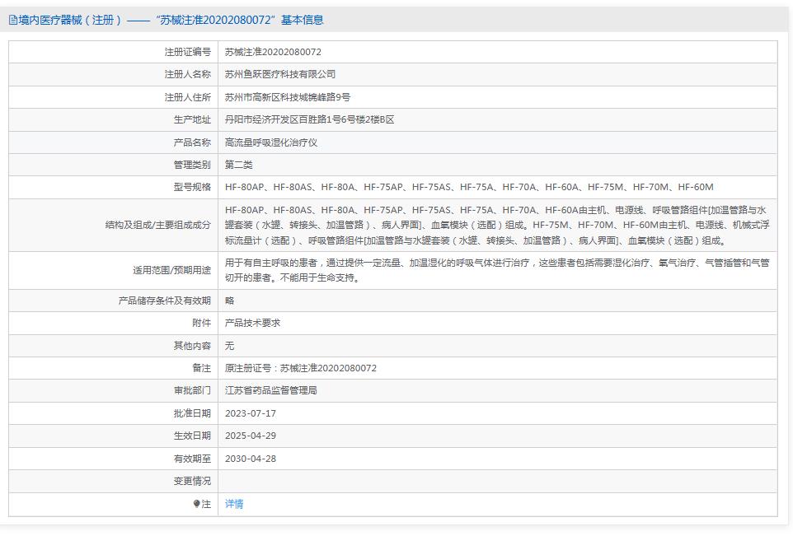
Task: Click the registration number 苏械注准20202080072 value
Action: pos(286,51)
